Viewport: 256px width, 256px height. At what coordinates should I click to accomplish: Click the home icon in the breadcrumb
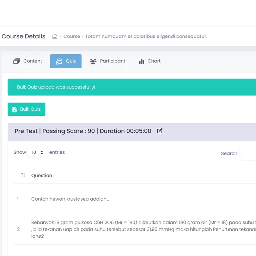[55, 36]
